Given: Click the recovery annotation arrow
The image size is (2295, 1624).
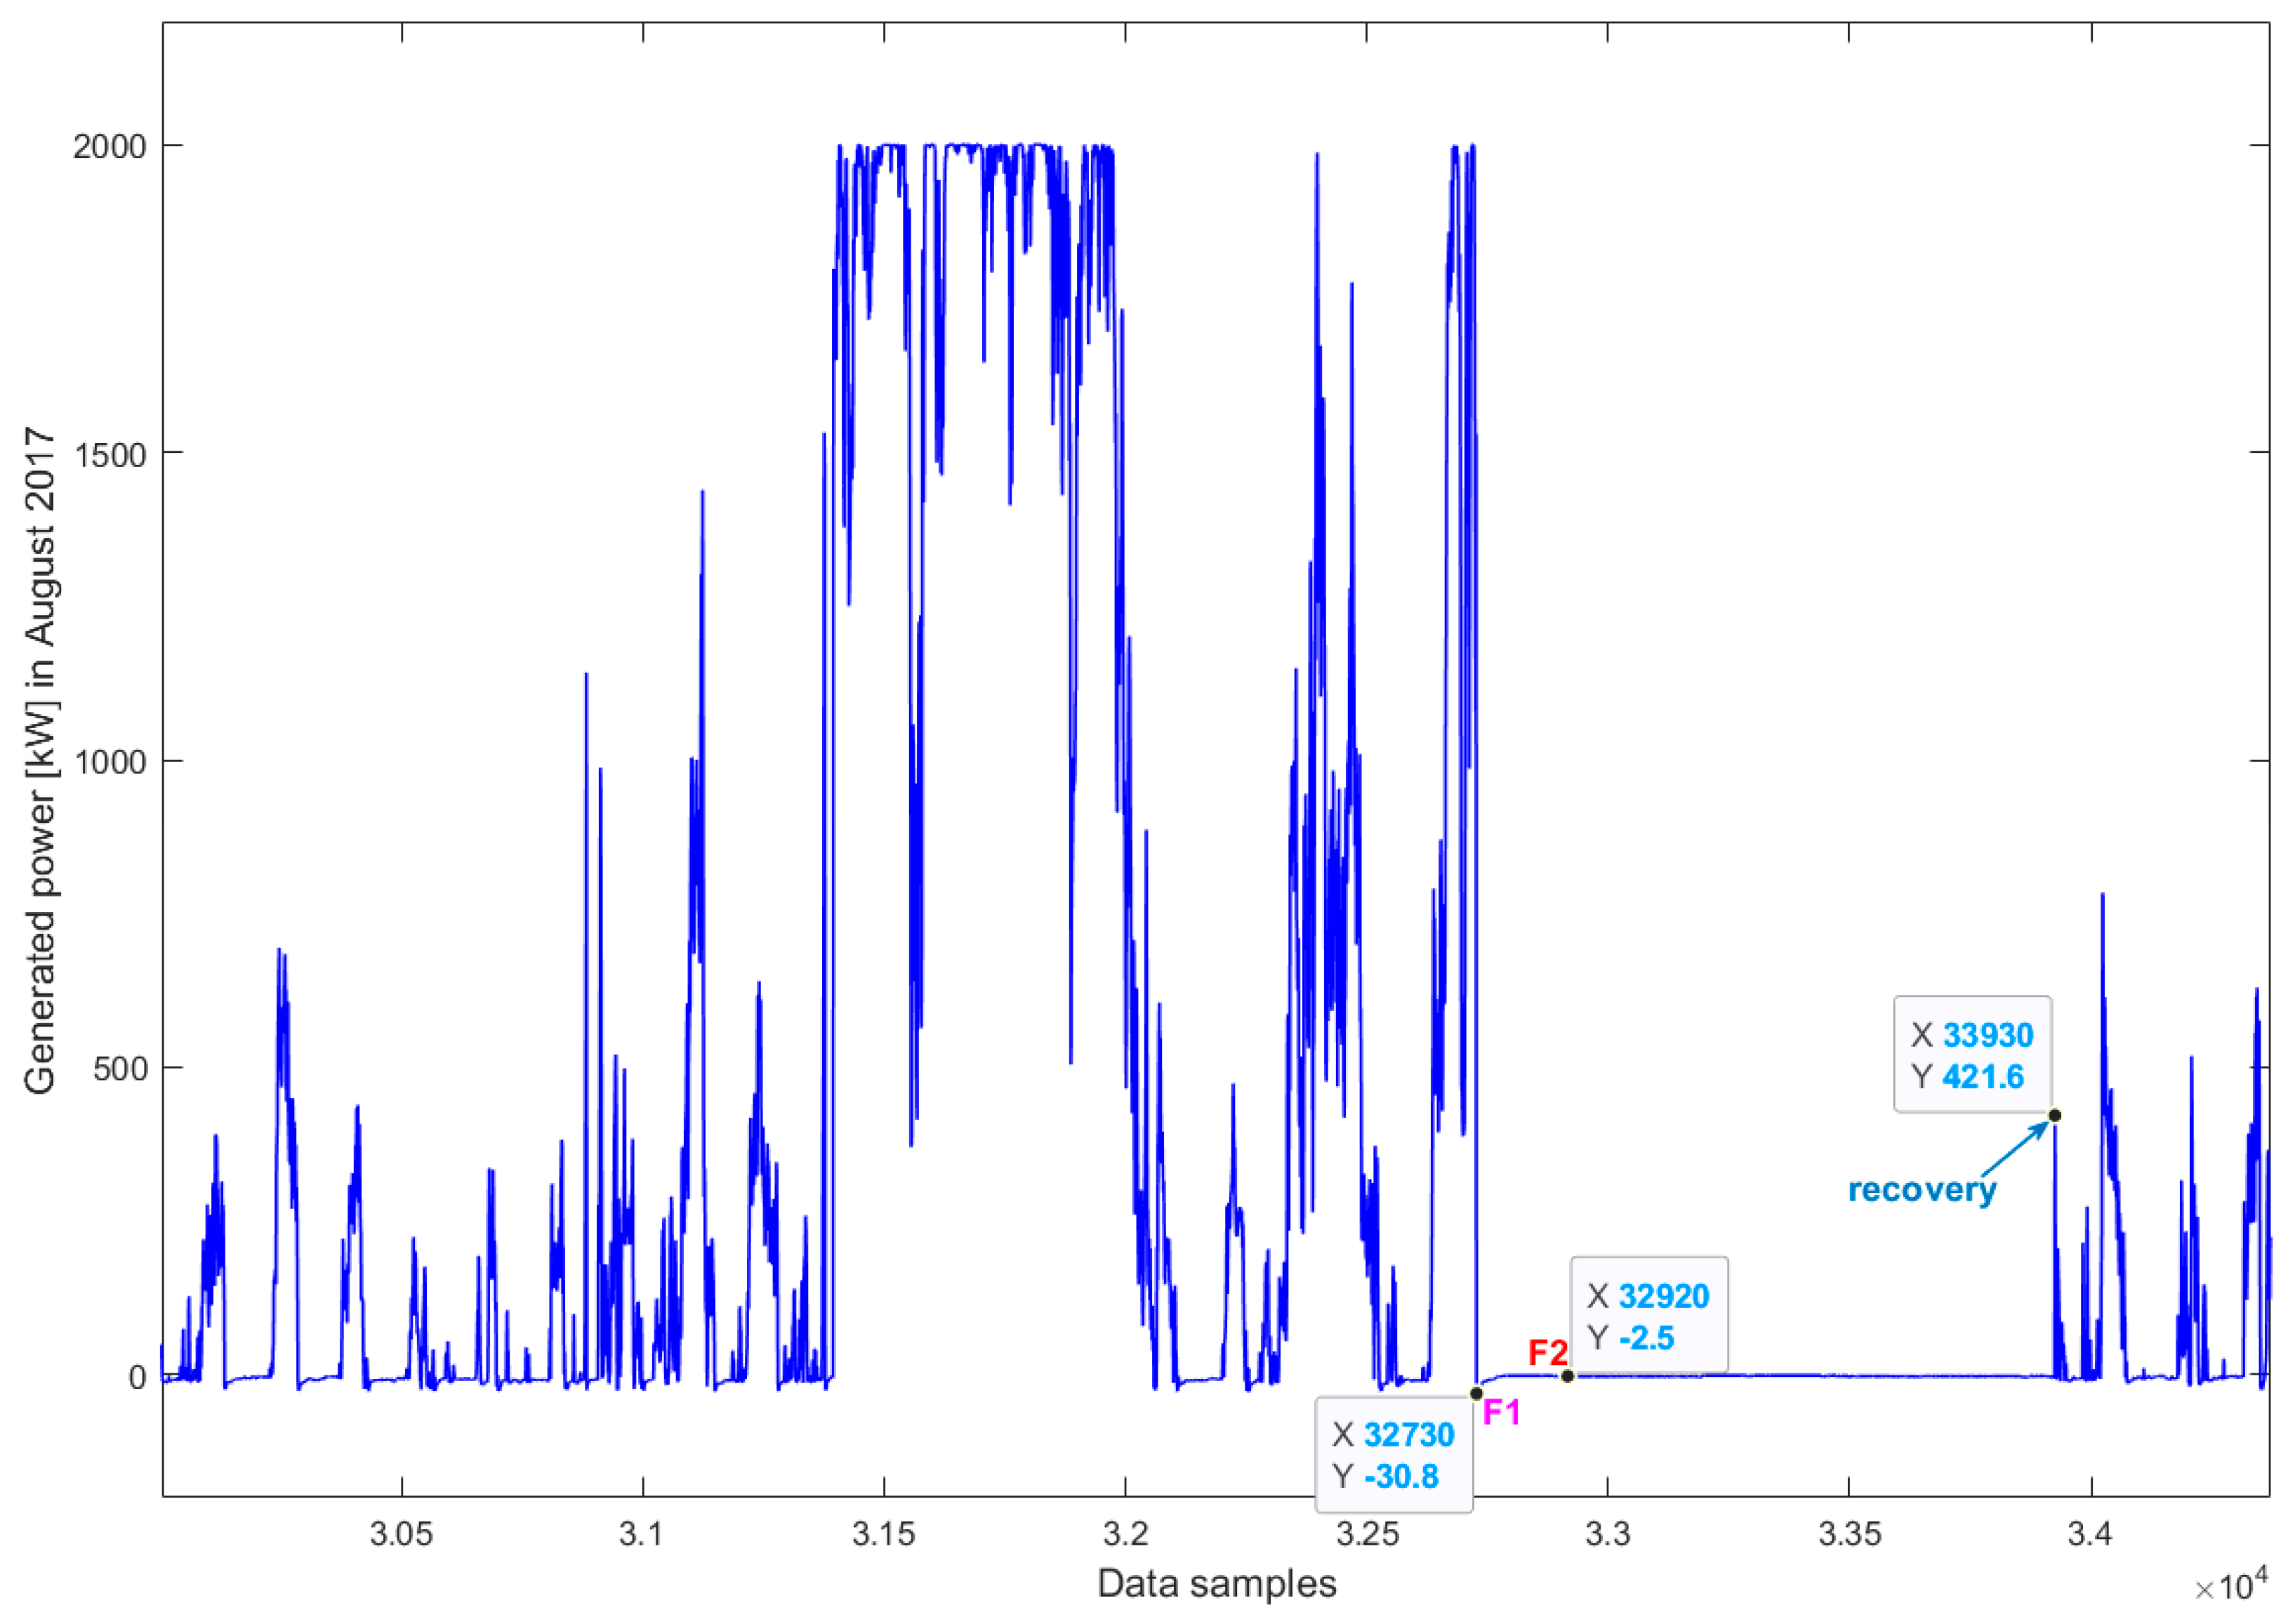Looking at the screenshot, I should 2014,1148.
